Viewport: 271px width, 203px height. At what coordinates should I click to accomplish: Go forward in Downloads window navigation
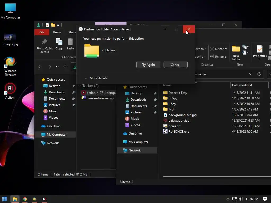49,67
